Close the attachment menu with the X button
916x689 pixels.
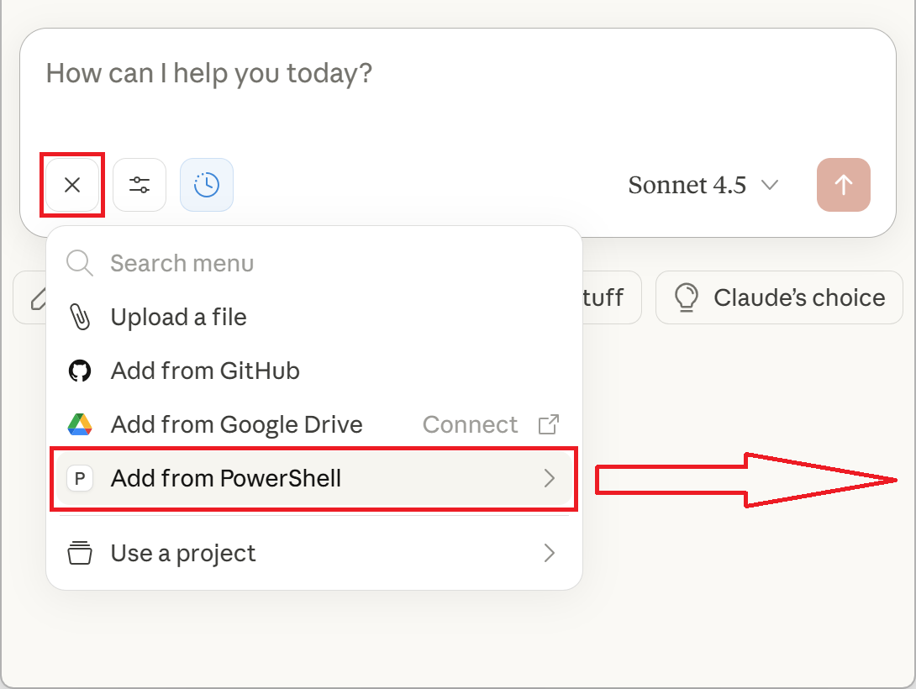tap(72, 185)
